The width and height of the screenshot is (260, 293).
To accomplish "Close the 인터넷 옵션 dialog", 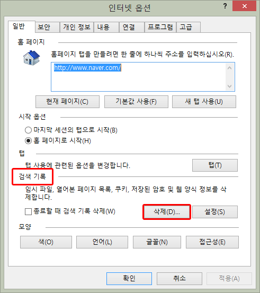I will tap(244, 6).
